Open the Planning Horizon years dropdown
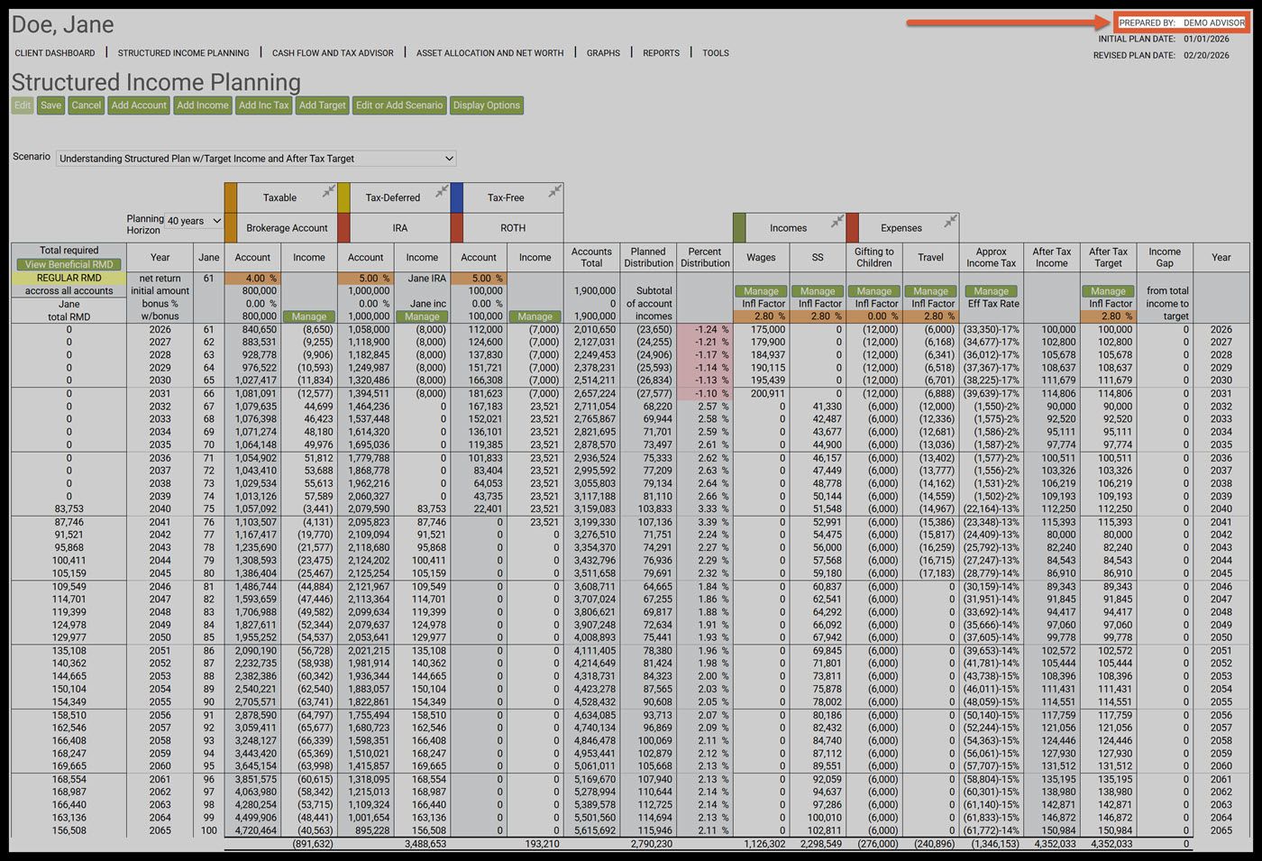Screen dimensions: 1262x861 [194, 221]
